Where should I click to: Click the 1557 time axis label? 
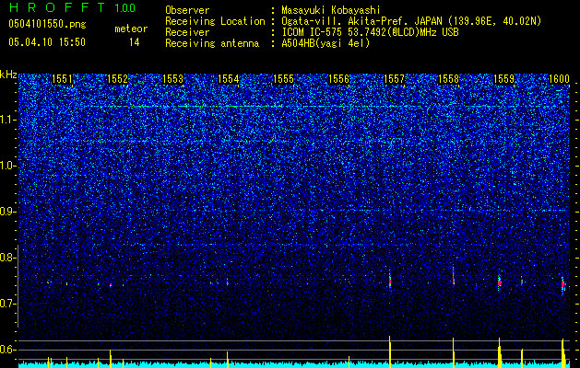click(x=394, y=78)
